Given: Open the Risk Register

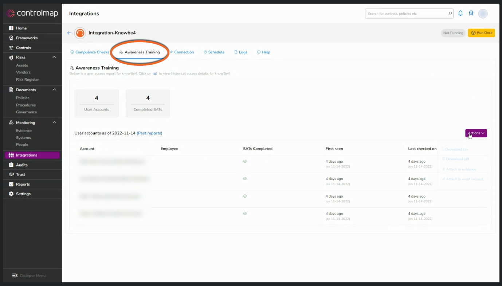Looking at the screenshot, I should coord(27,80).
